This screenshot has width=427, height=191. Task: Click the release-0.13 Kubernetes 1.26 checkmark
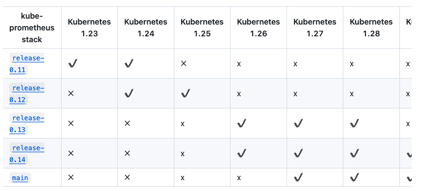[241, 123]
